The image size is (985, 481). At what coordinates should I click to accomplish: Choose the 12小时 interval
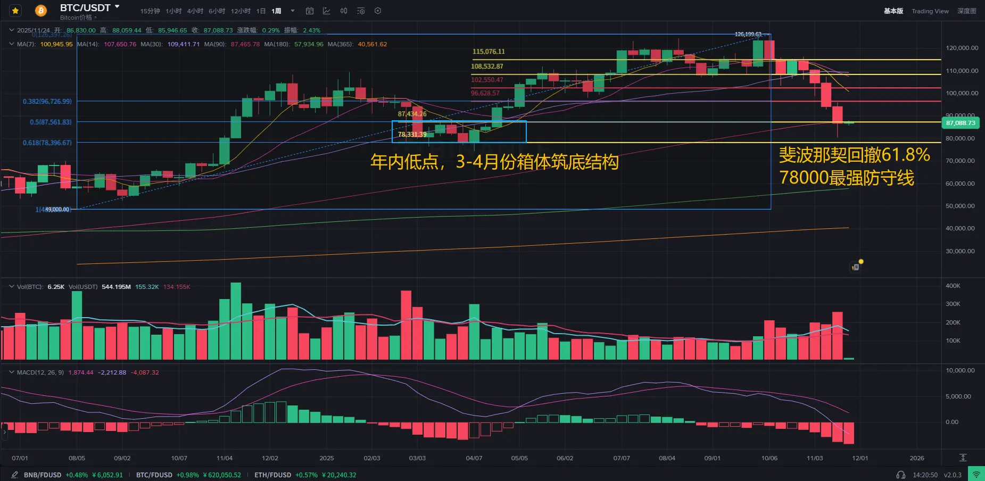coord(241,11)
